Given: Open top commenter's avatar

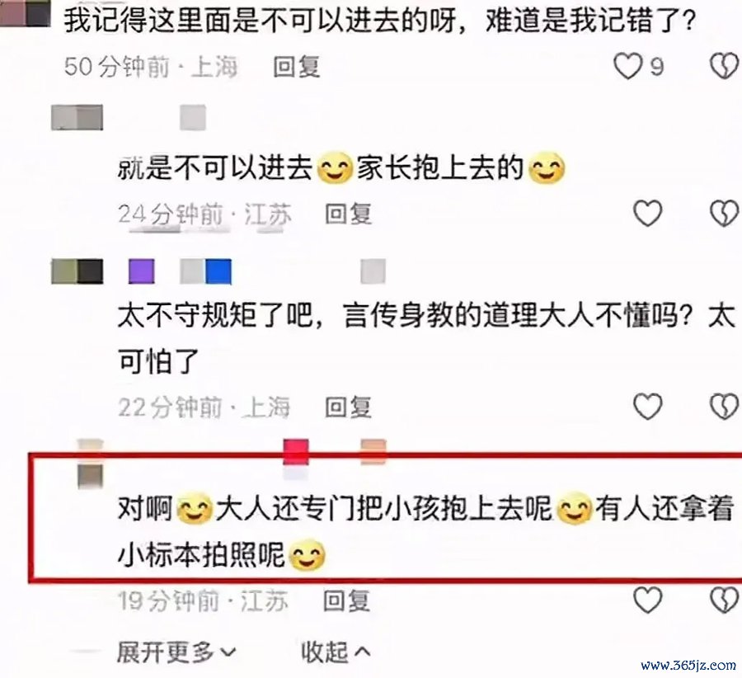Looking at the screenshot, I should [x=25, y=13].
